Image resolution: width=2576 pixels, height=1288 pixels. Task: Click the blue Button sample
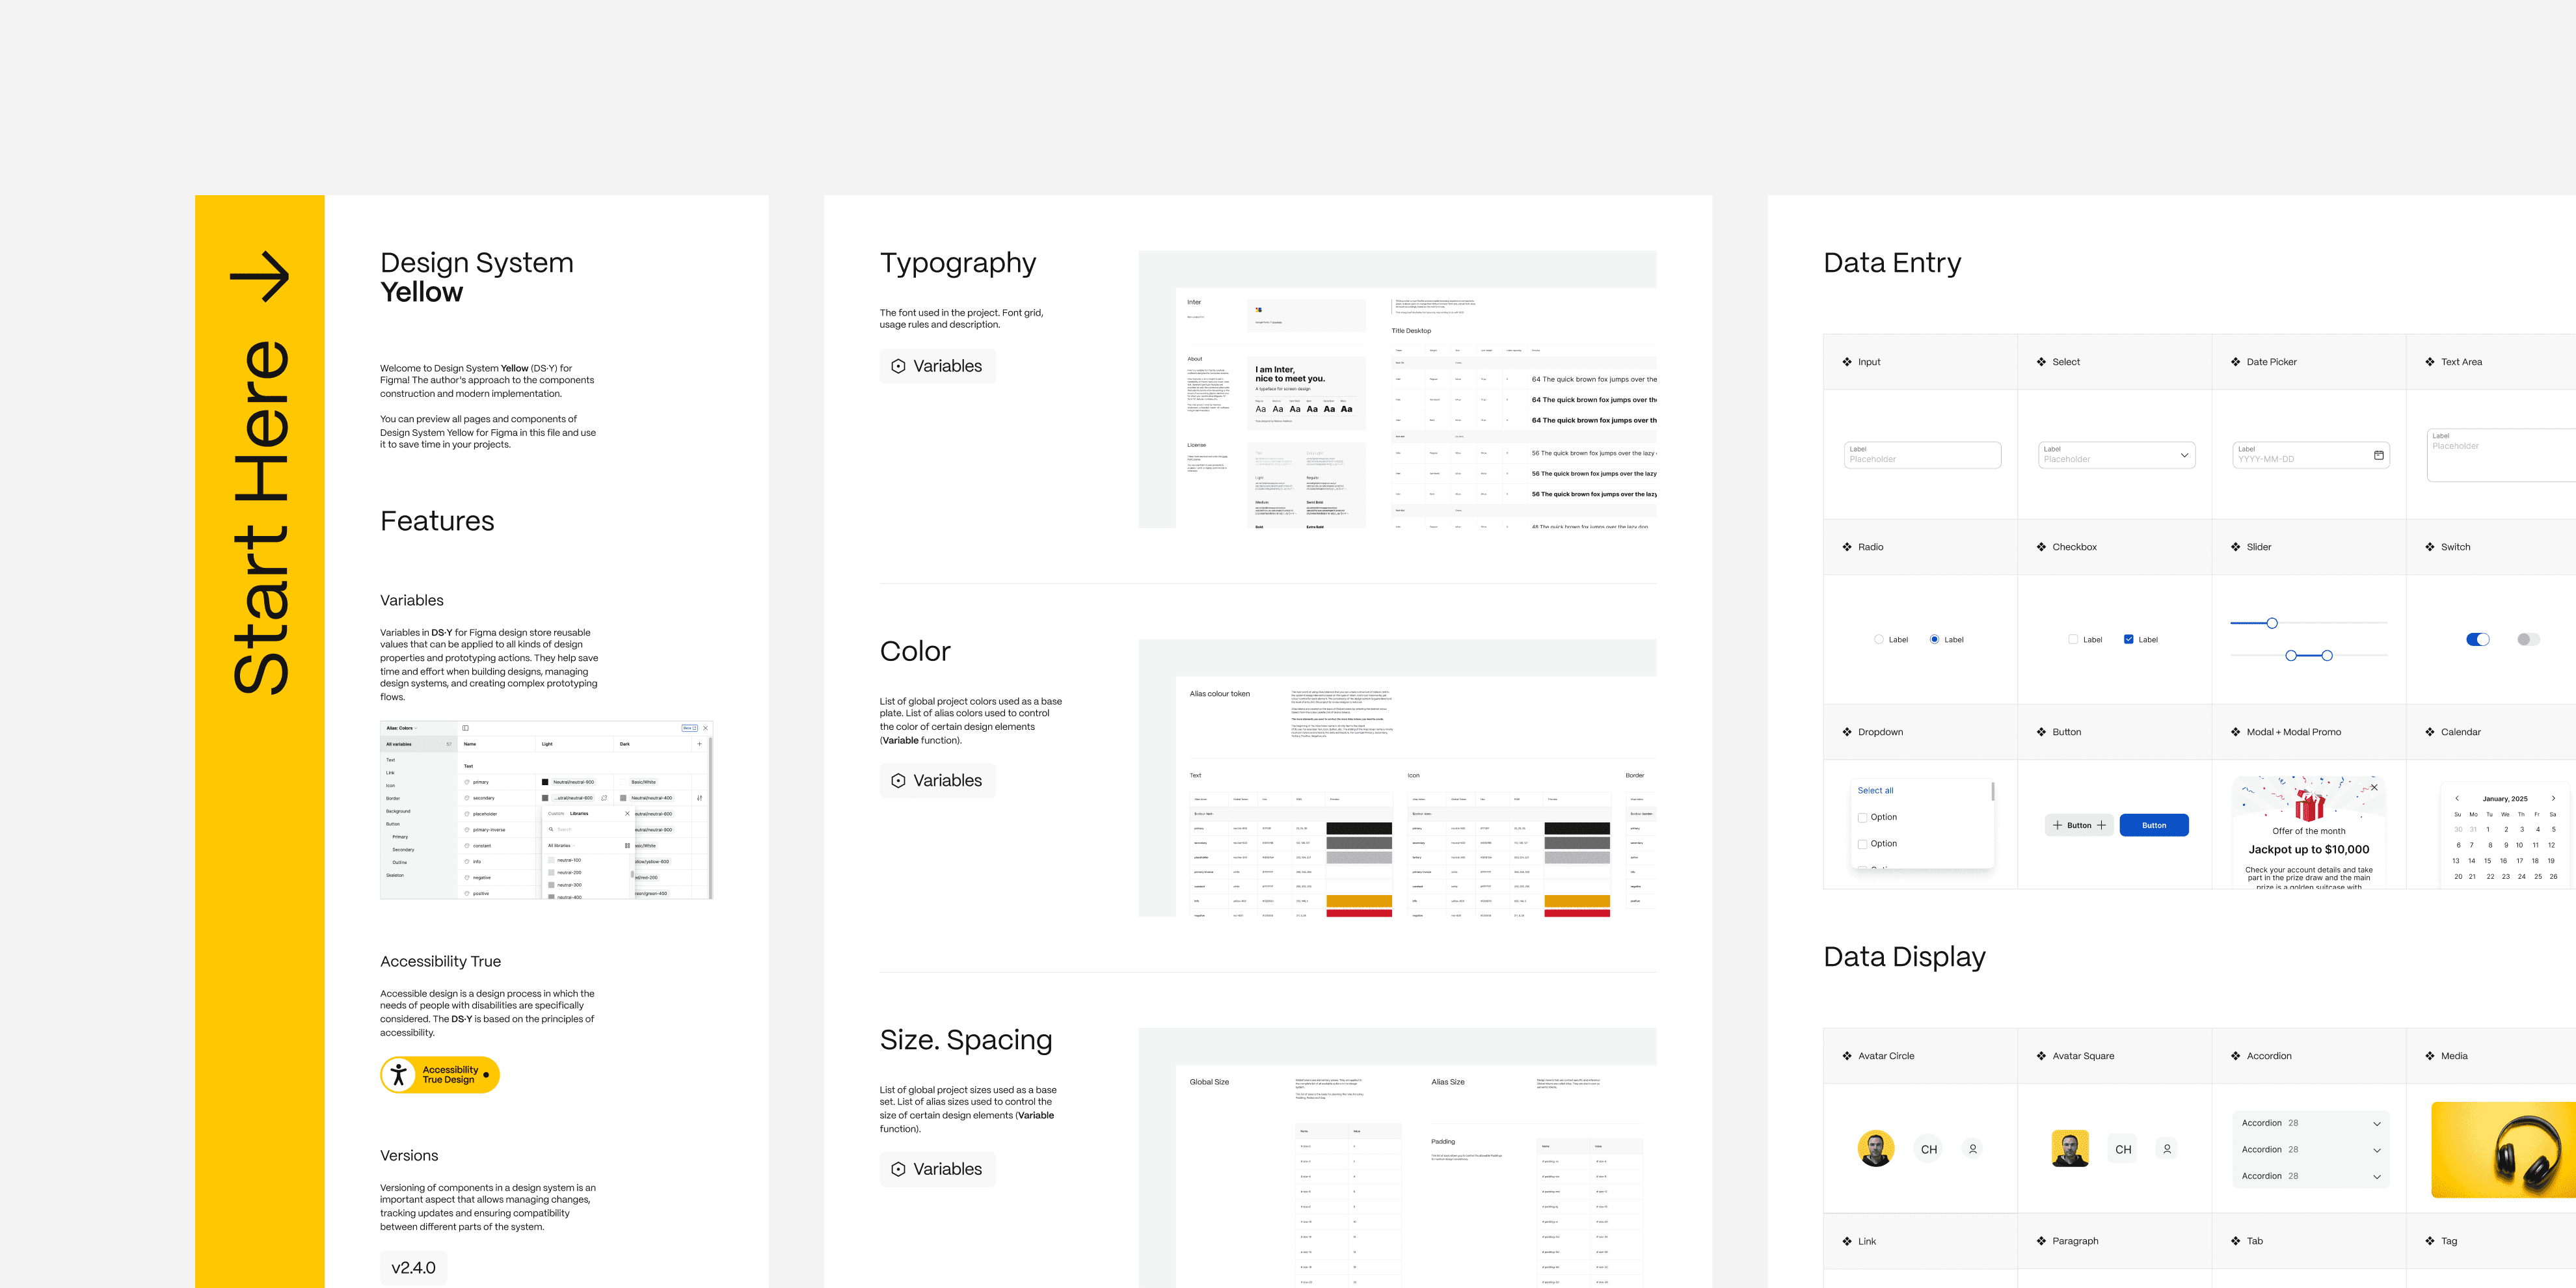pyautogui.click(x=2153, y=825)
